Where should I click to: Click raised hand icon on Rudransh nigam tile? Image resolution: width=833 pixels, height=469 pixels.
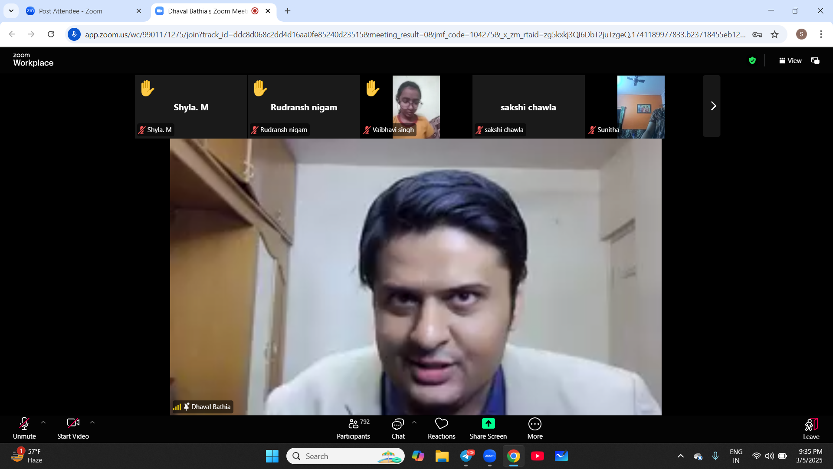click(260, 88)
